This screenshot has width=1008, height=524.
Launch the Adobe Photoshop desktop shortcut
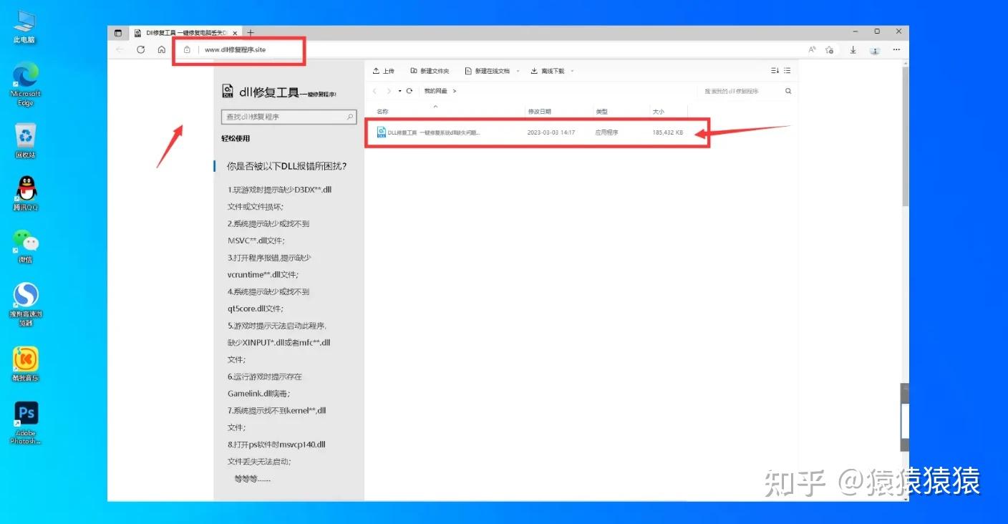pyautogui.click(x=26, y=422)
